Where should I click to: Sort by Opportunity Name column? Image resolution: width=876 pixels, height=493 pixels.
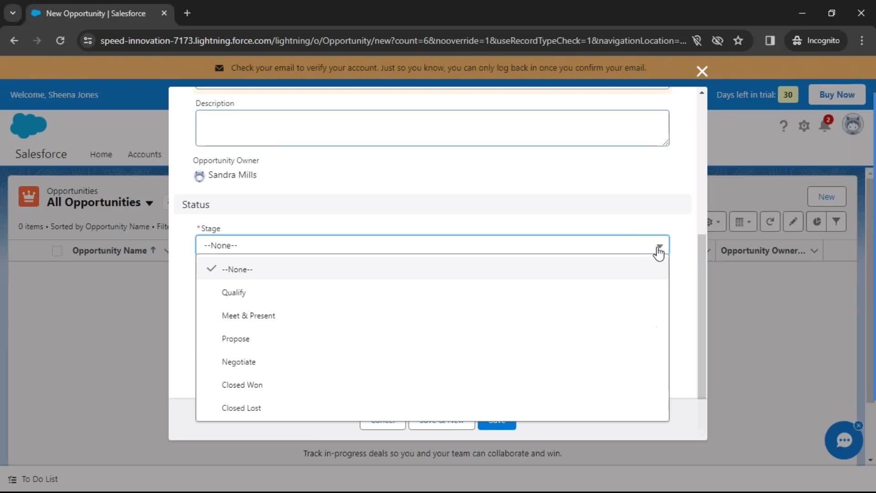[109, 251]
